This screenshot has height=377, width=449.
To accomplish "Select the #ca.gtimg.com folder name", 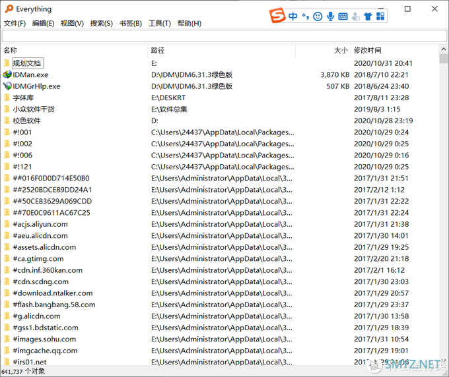I will click(38, 258).
